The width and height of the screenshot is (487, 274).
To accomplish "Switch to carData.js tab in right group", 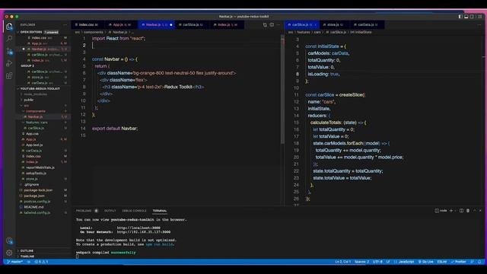I will (x=367, y=25).
